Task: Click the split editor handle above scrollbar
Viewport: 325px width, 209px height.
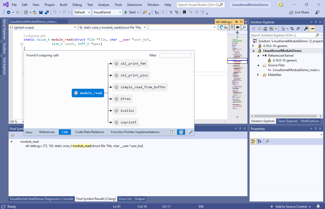Action: (237, 32)
